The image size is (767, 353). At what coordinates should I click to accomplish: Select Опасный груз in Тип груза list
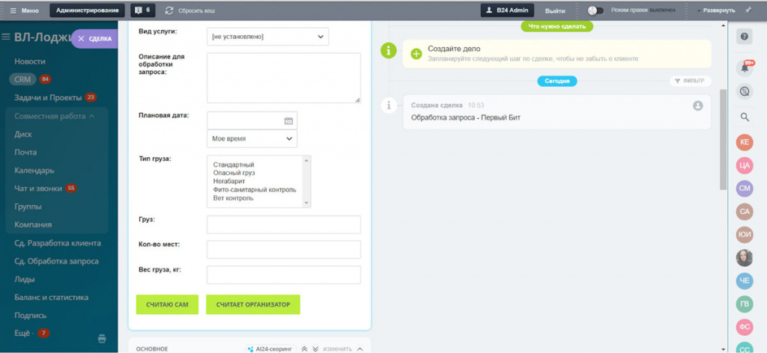tap(234, 173)
